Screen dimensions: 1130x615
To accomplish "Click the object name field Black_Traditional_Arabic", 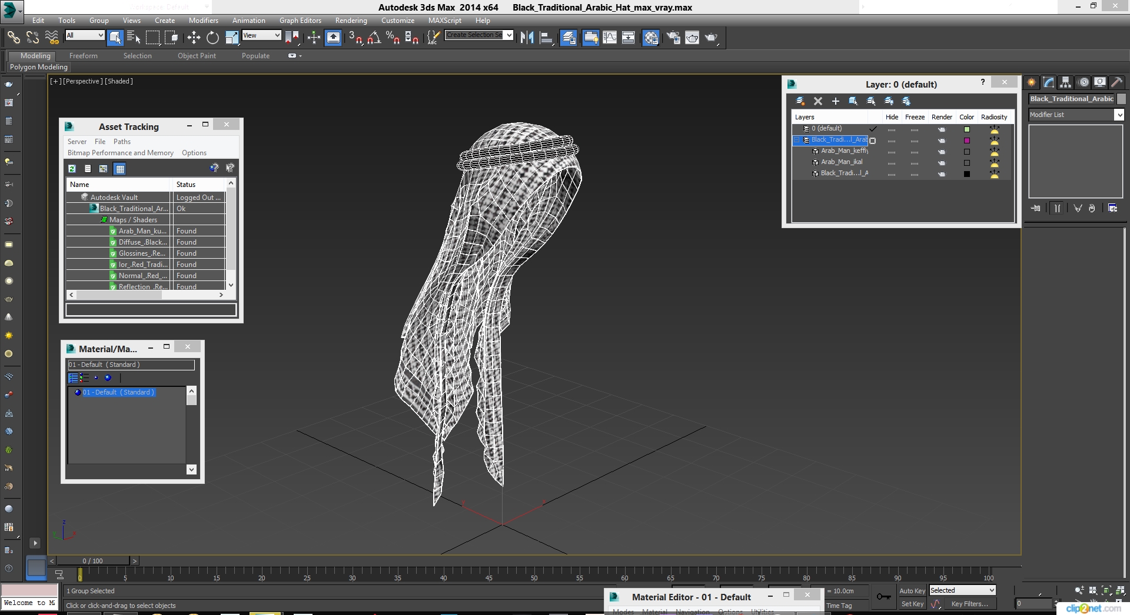I will click(1072, 99).
